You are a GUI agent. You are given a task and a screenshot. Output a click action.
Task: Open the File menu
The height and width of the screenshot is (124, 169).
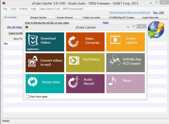(5, 9)
